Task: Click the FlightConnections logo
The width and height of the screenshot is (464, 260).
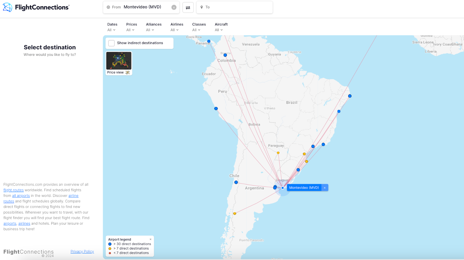Action: point(36,7)
